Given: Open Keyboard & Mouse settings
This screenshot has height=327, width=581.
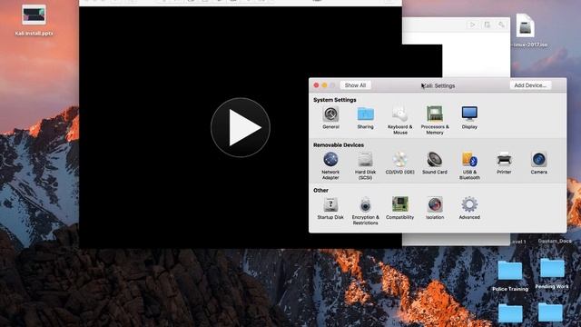Looking at the screenshot, I should [x=399, y=120].
